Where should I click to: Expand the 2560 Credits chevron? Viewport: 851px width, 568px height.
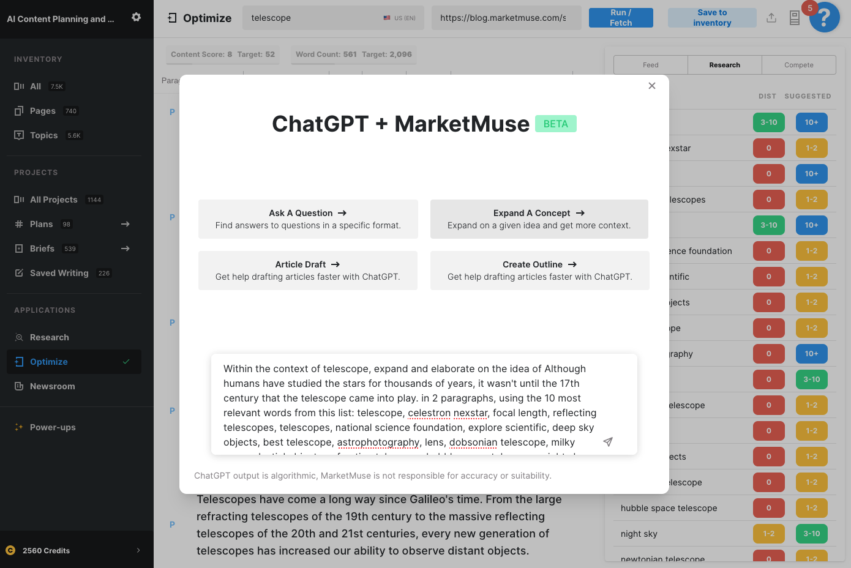(x=138, y=550)
